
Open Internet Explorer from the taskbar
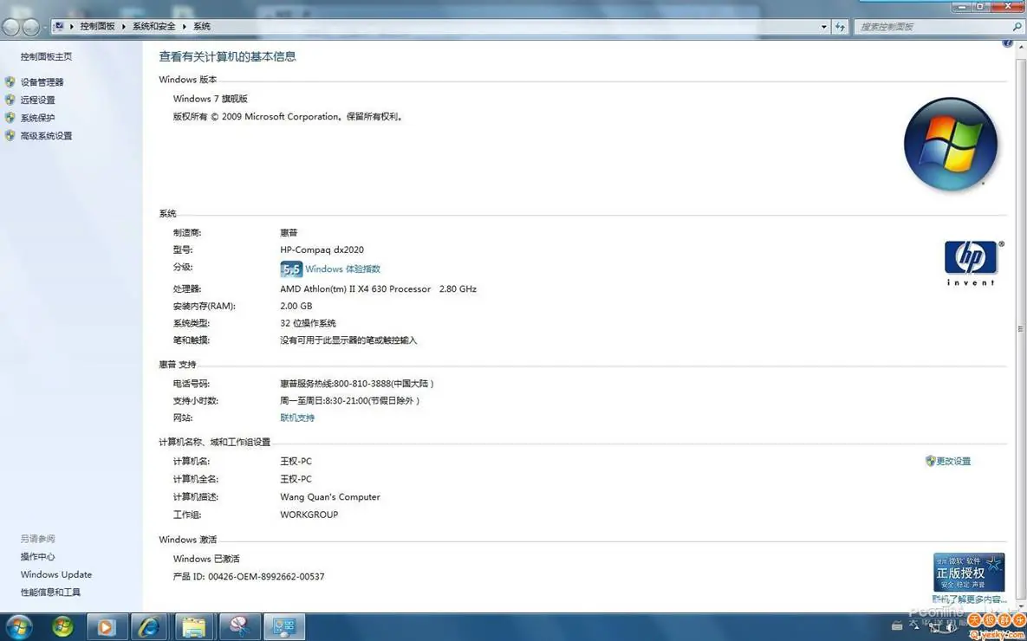tap(150, 626)
